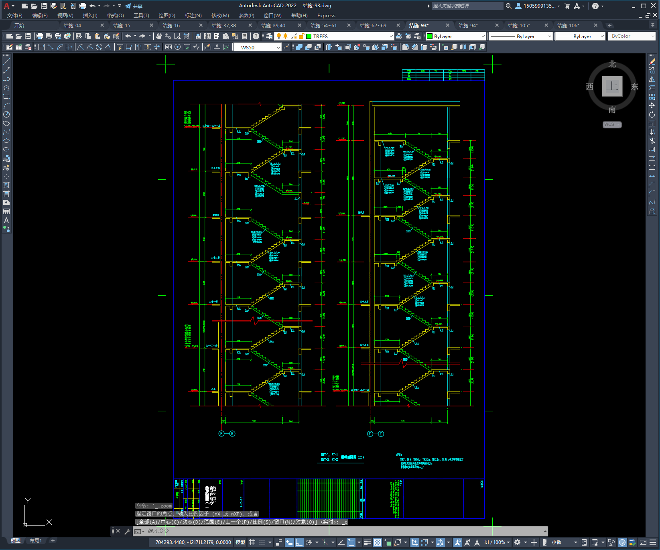
Task: Select the Polyline draw tool
Action: pos(6,79)
